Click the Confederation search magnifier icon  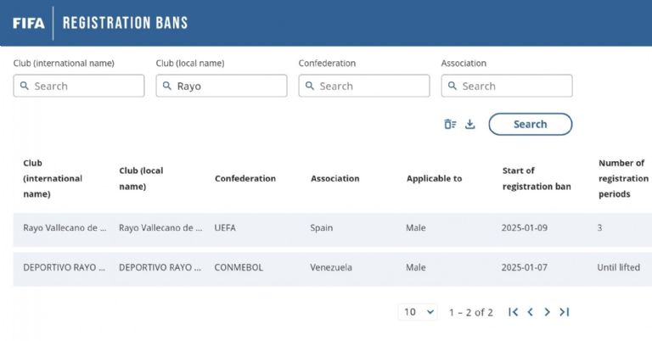tap(310, 86)
